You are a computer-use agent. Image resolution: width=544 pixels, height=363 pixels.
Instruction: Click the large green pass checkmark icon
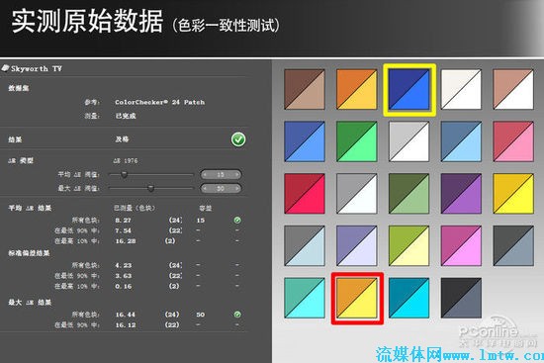[238, 139]
